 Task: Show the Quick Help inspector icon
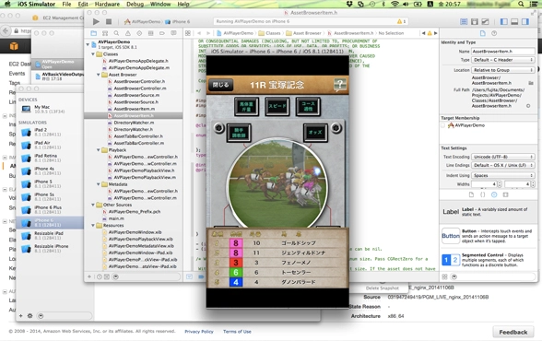click(x=494, y=33)
